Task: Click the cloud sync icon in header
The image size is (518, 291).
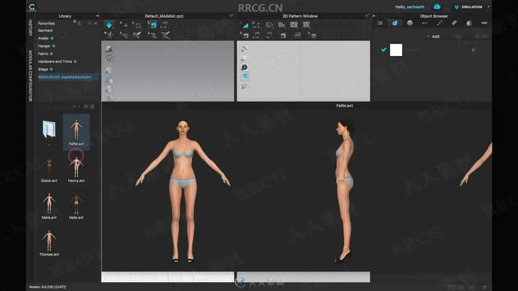Action: [x=437, y=7]
